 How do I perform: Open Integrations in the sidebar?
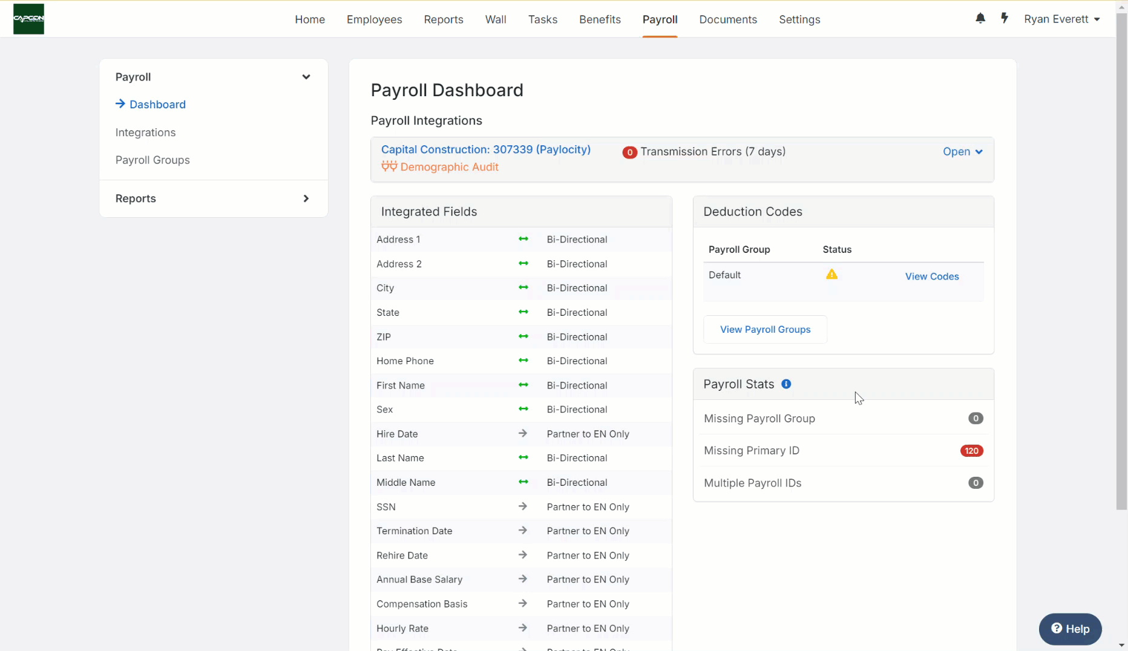pos(145,132)
